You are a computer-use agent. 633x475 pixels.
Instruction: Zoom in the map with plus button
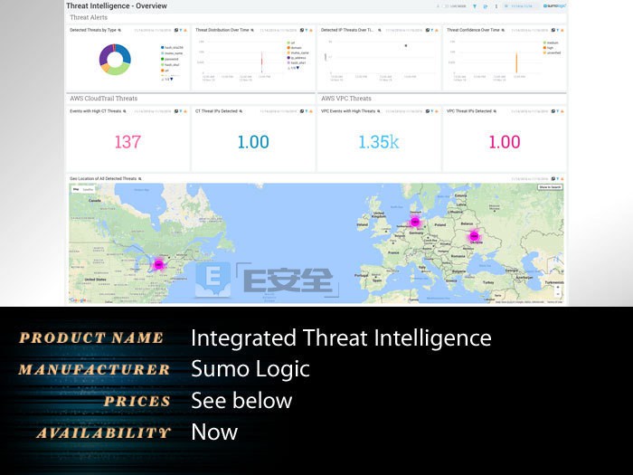(x=558, y=288)
